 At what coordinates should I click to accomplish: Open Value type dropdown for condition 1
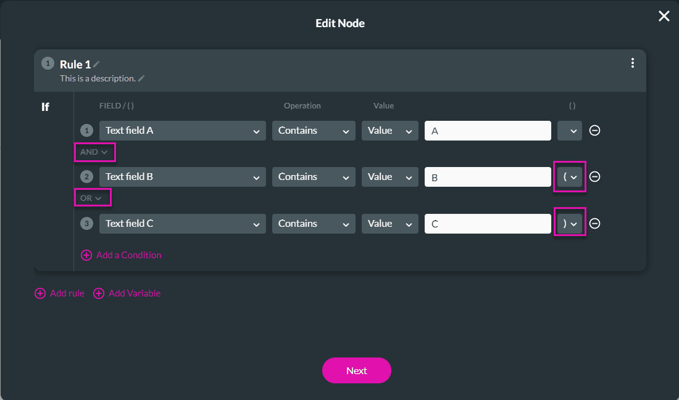pos(389,131)
